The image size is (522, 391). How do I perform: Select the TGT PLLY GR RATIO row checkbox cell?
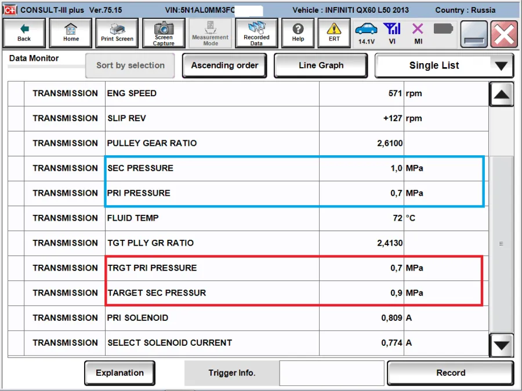click(16, 243)
